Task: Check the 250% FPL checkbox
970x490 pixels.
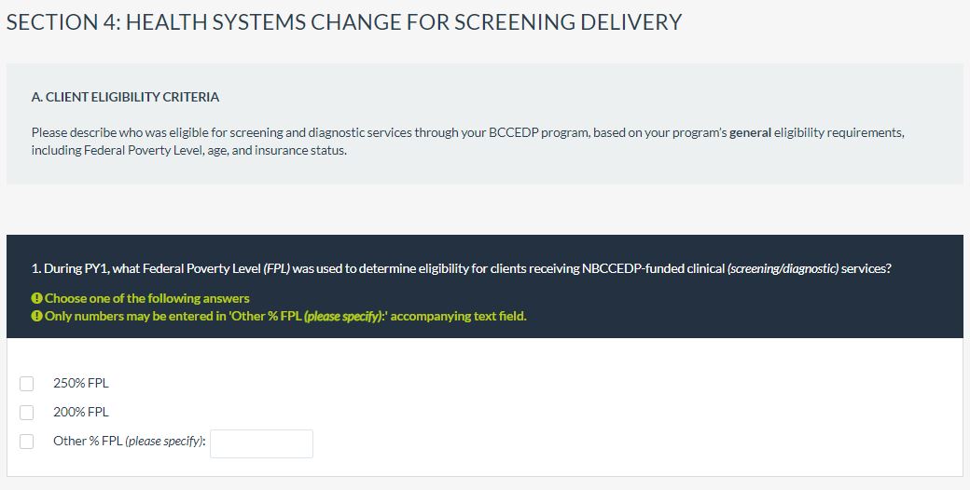Action: (27, 383)
